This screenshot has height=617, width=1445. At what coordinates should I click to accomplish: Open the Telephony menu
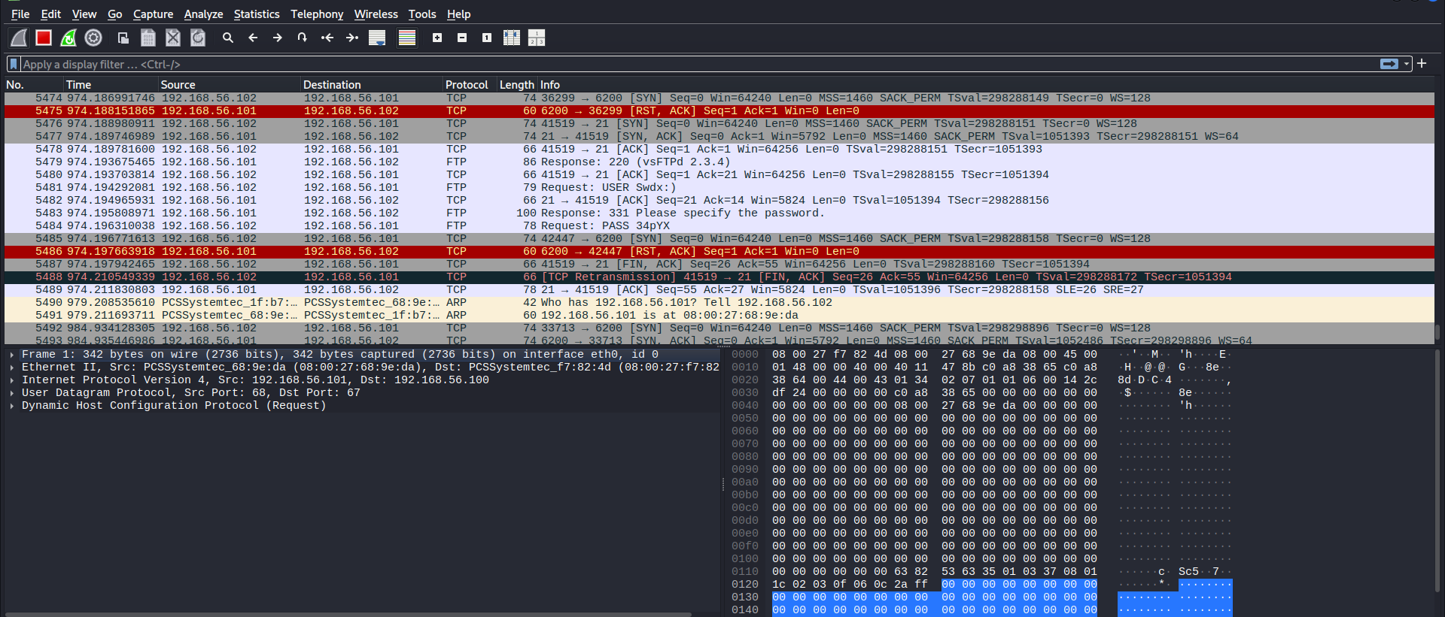pos(317,14)
